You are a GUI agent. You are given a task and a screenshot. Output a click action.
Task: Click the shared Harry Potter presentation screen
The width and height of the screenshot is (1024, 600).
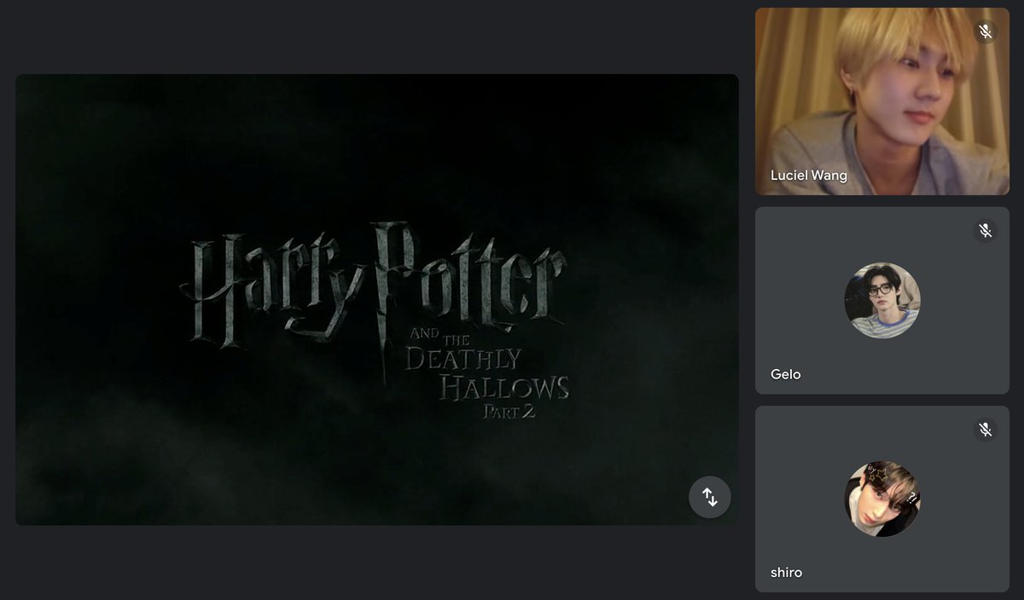click(377, 299)
